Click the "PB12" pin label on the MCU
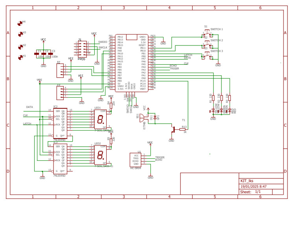Viewport: 302px width, 233px height. point(120,37)
